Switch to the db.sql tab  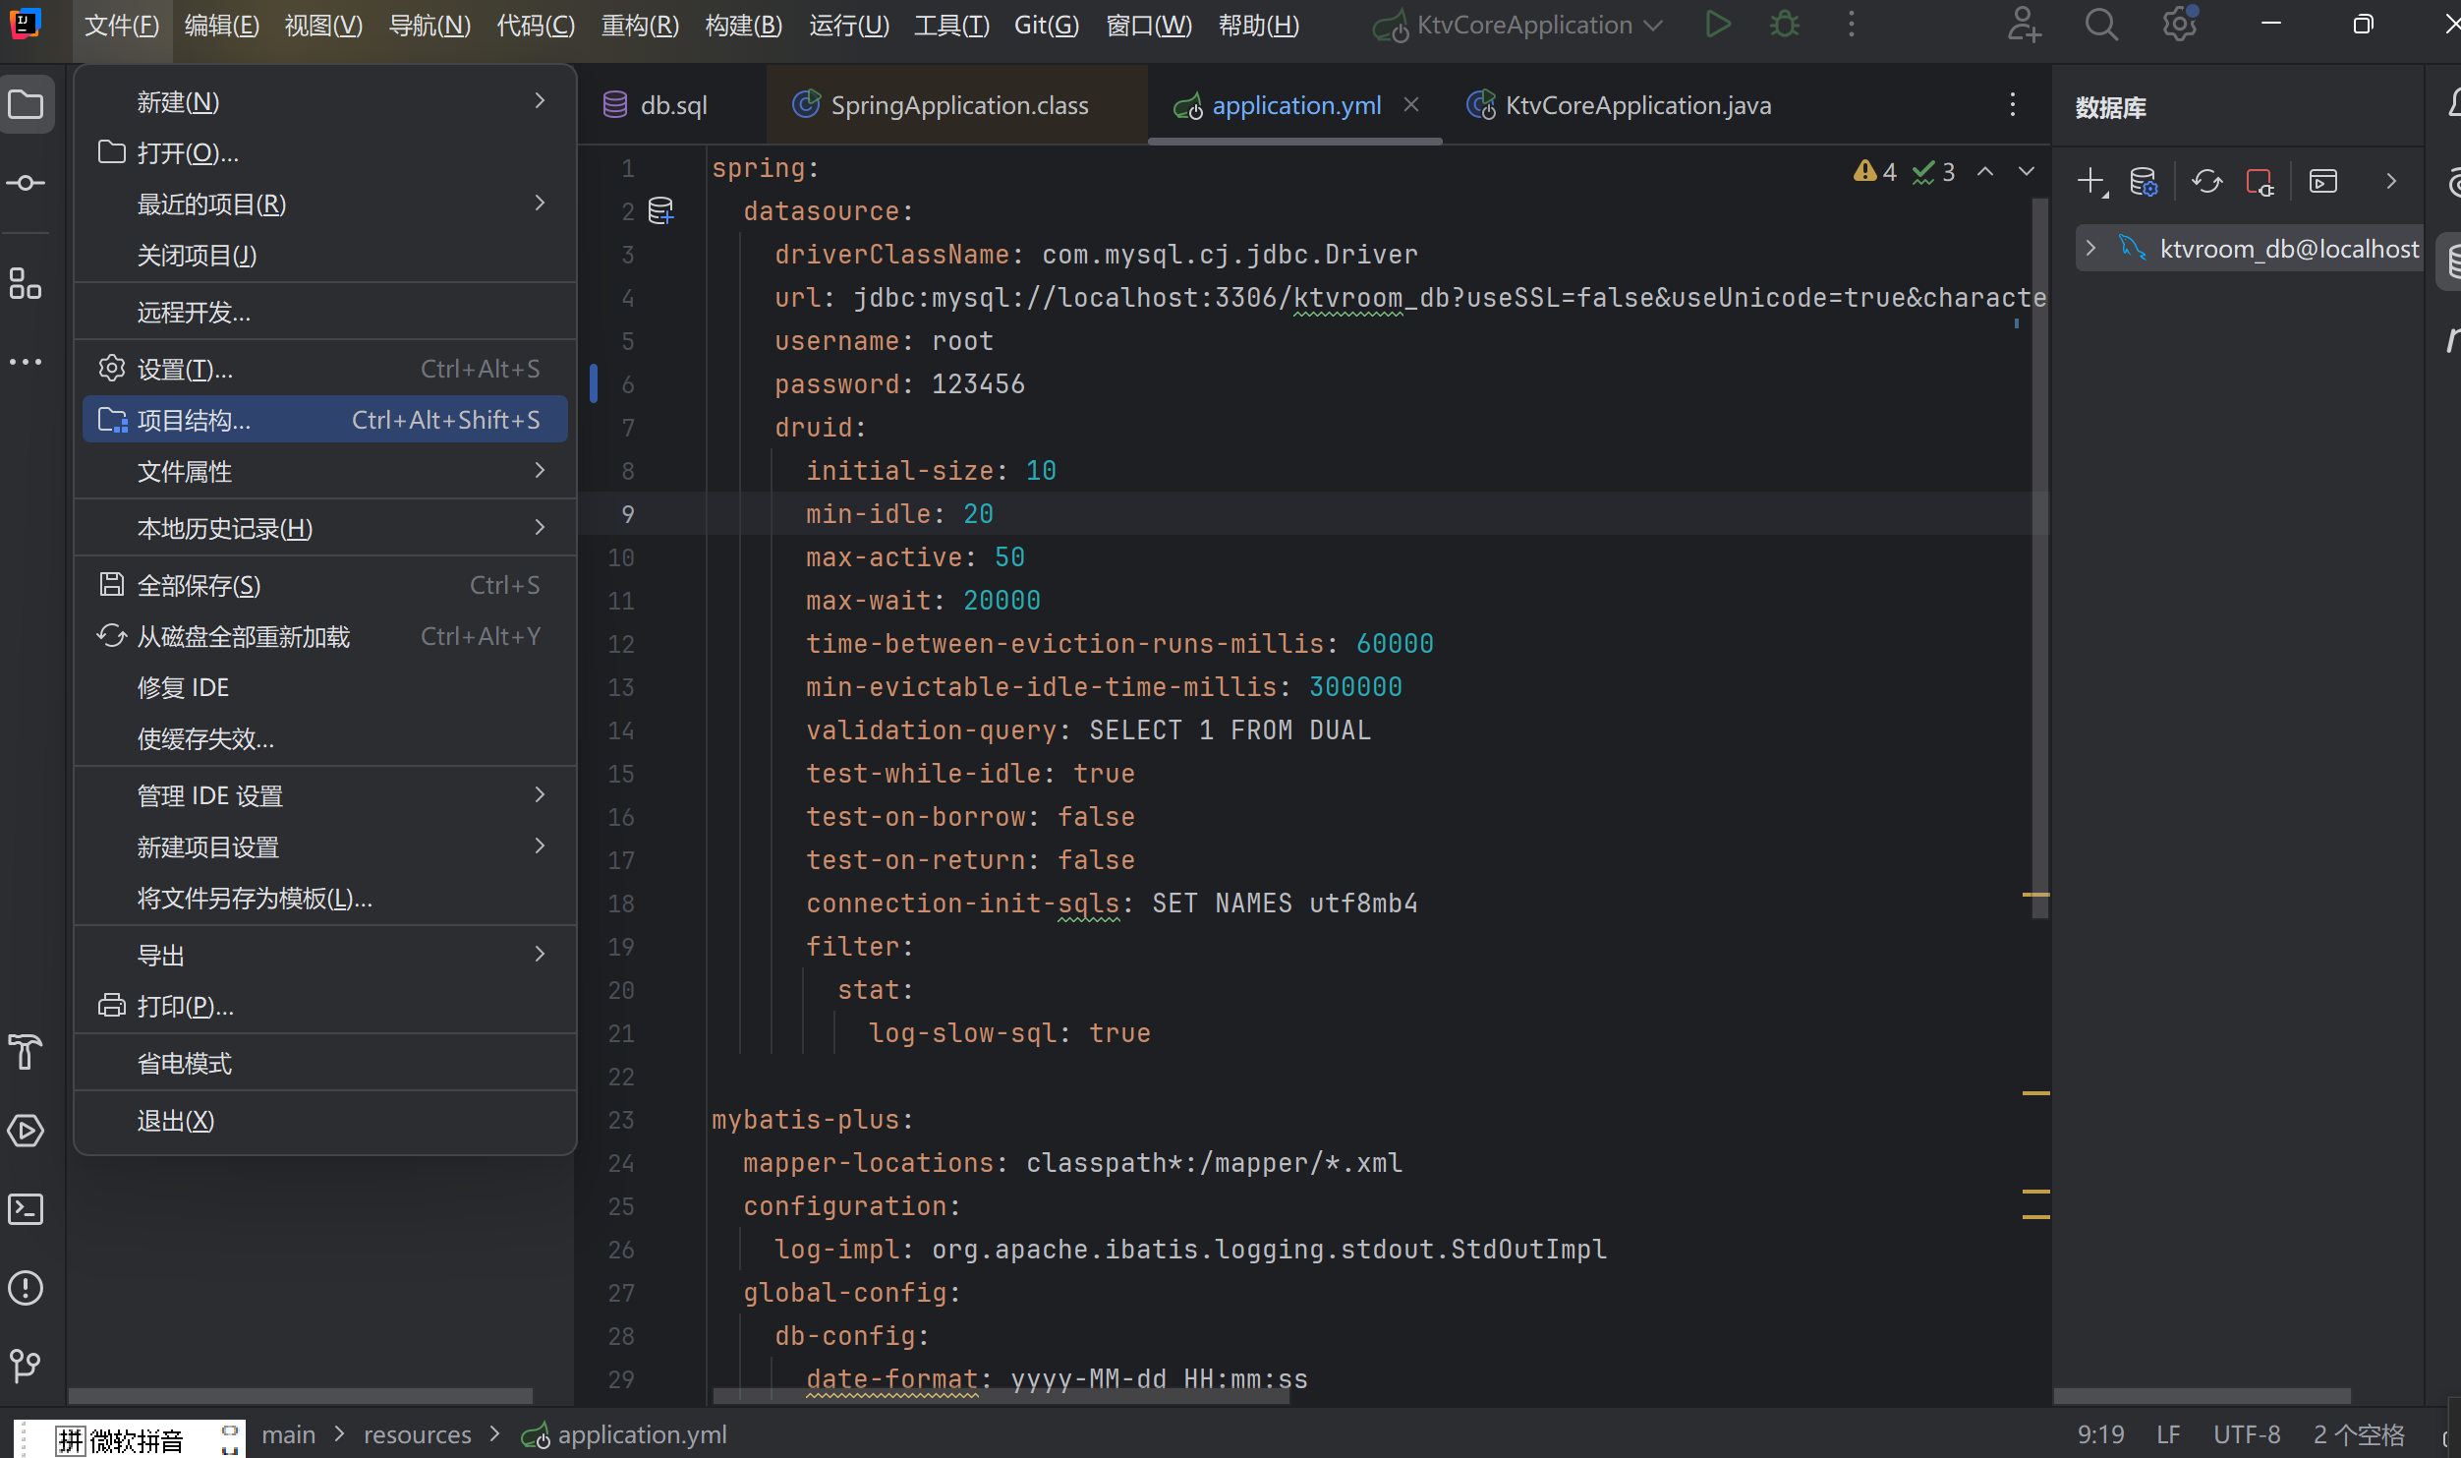point(672,105)
